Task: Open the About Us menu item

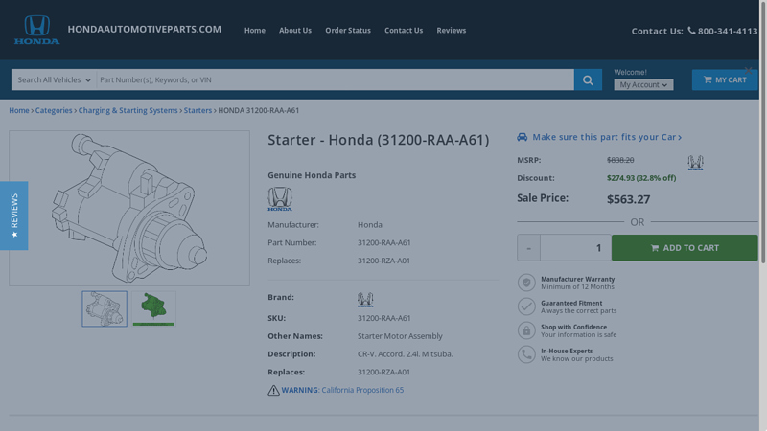Action: 295,31
